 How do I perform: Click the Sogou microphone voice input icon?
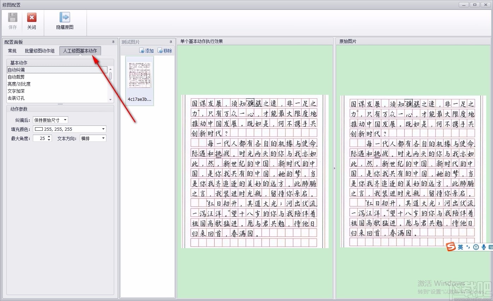click(x=483, y=247)
